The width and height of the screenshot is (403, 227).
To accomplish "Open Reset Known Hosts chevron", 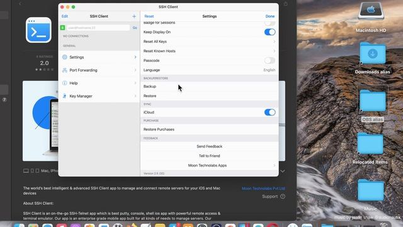I will (275, 51).
